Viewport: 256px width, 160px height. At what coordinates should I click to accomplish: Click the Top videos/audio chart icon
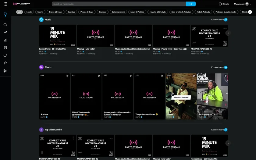[41, 130]
